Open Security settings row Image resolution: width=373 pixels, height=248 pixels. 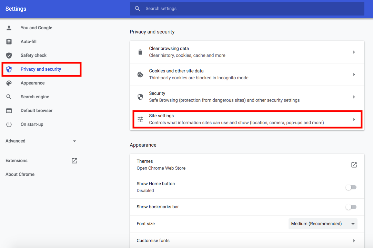pos(247,97)
